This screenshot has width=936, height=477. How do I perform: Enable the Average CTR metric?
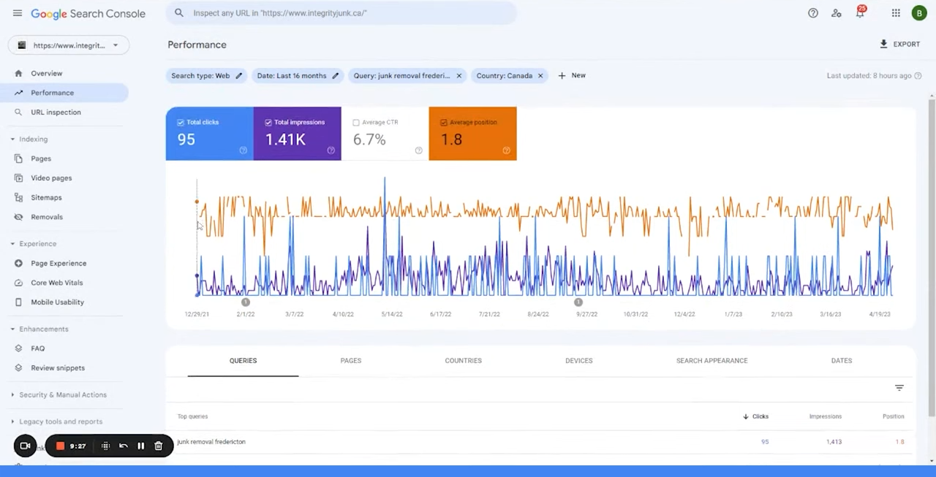356,123
